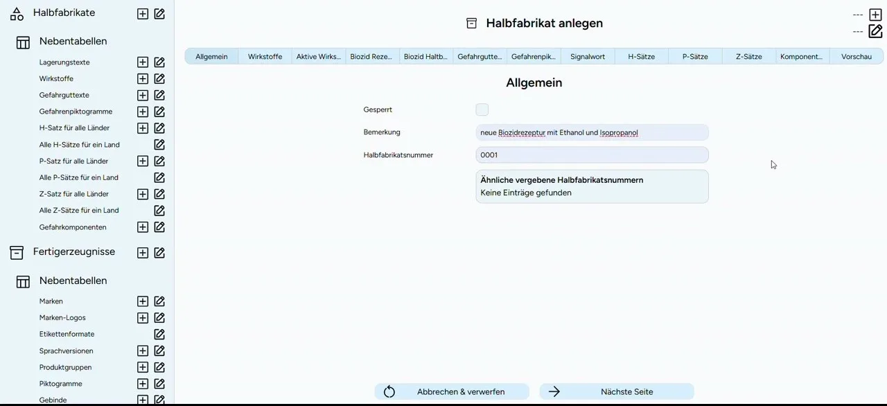Screen dimensions: 887x406
Task: Select Fertigerzeugnisse heading in sidebar
Action: [74, 251]
